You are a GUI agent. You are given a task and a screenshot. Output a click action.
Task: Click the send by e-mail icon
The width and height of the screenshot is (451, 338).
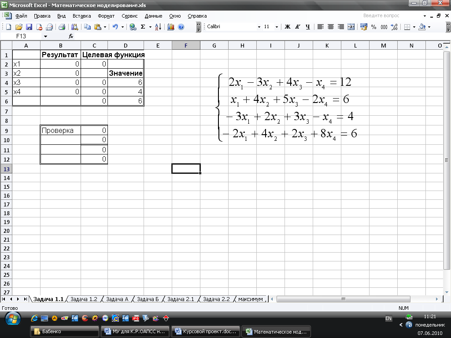(x=49, y=27)
